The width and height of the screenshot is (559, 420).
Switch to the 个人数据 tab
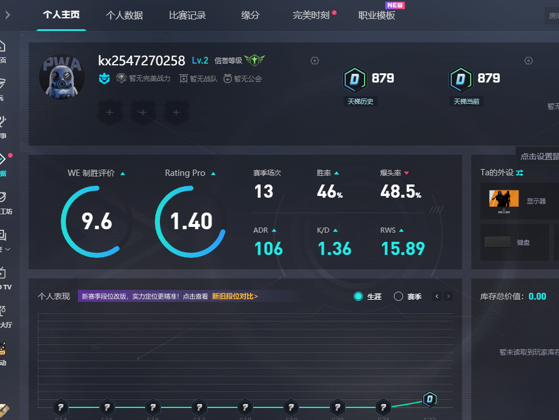[x=124, y=15]
